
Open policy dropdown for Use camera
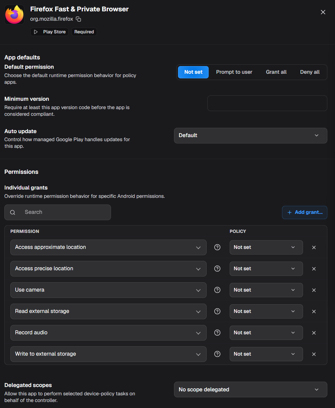click(266, 290)
